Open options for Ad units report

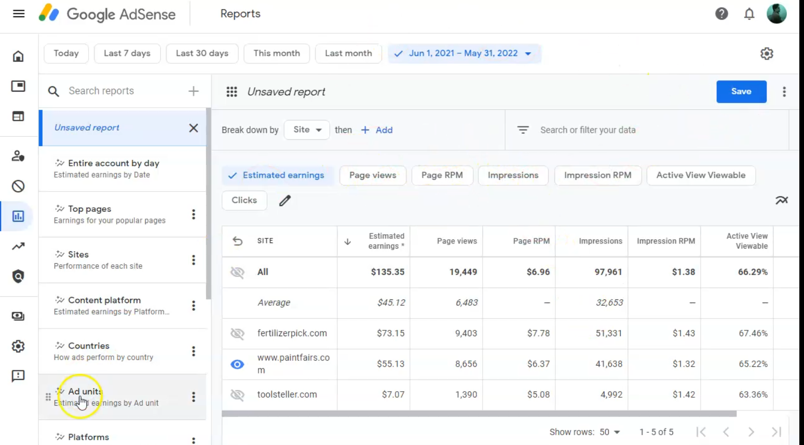(194, 397)
